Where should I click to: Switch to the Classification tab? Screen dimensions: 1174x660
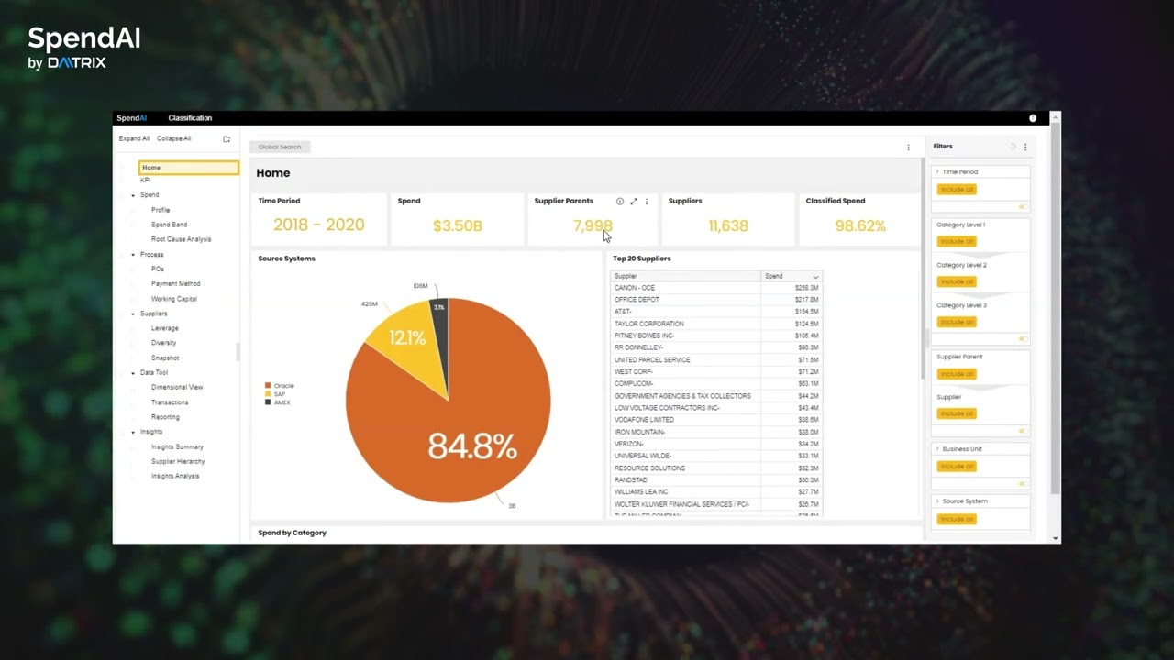(x=190, y=118)
